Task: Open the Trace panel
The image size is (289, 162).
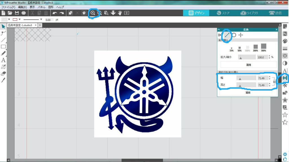Action: click(x=285, y=56)
